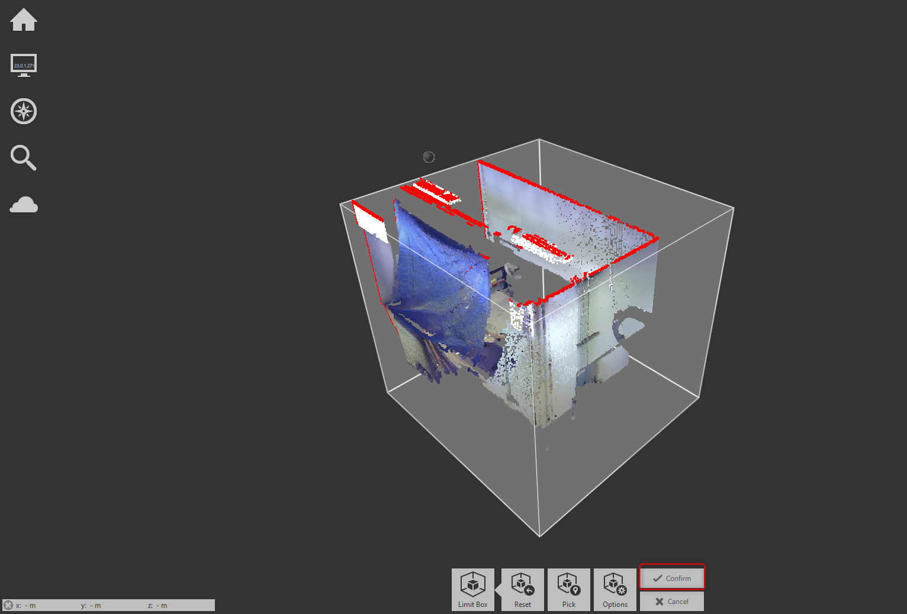Reset the limit box

pos(522,589)
